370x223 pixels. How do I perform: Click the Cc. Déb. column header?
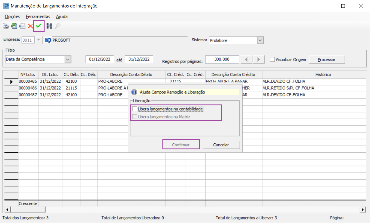click(89, 75)
